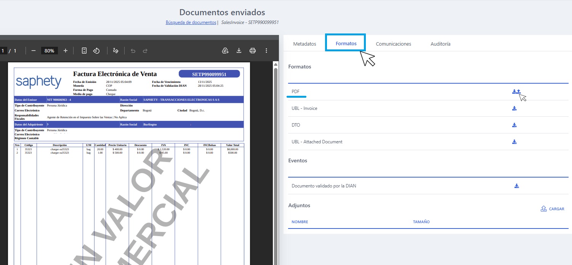This screenshot has height=265, width=572.
Task: Save the PDF to Drive
Action: [x=225, y=51]
